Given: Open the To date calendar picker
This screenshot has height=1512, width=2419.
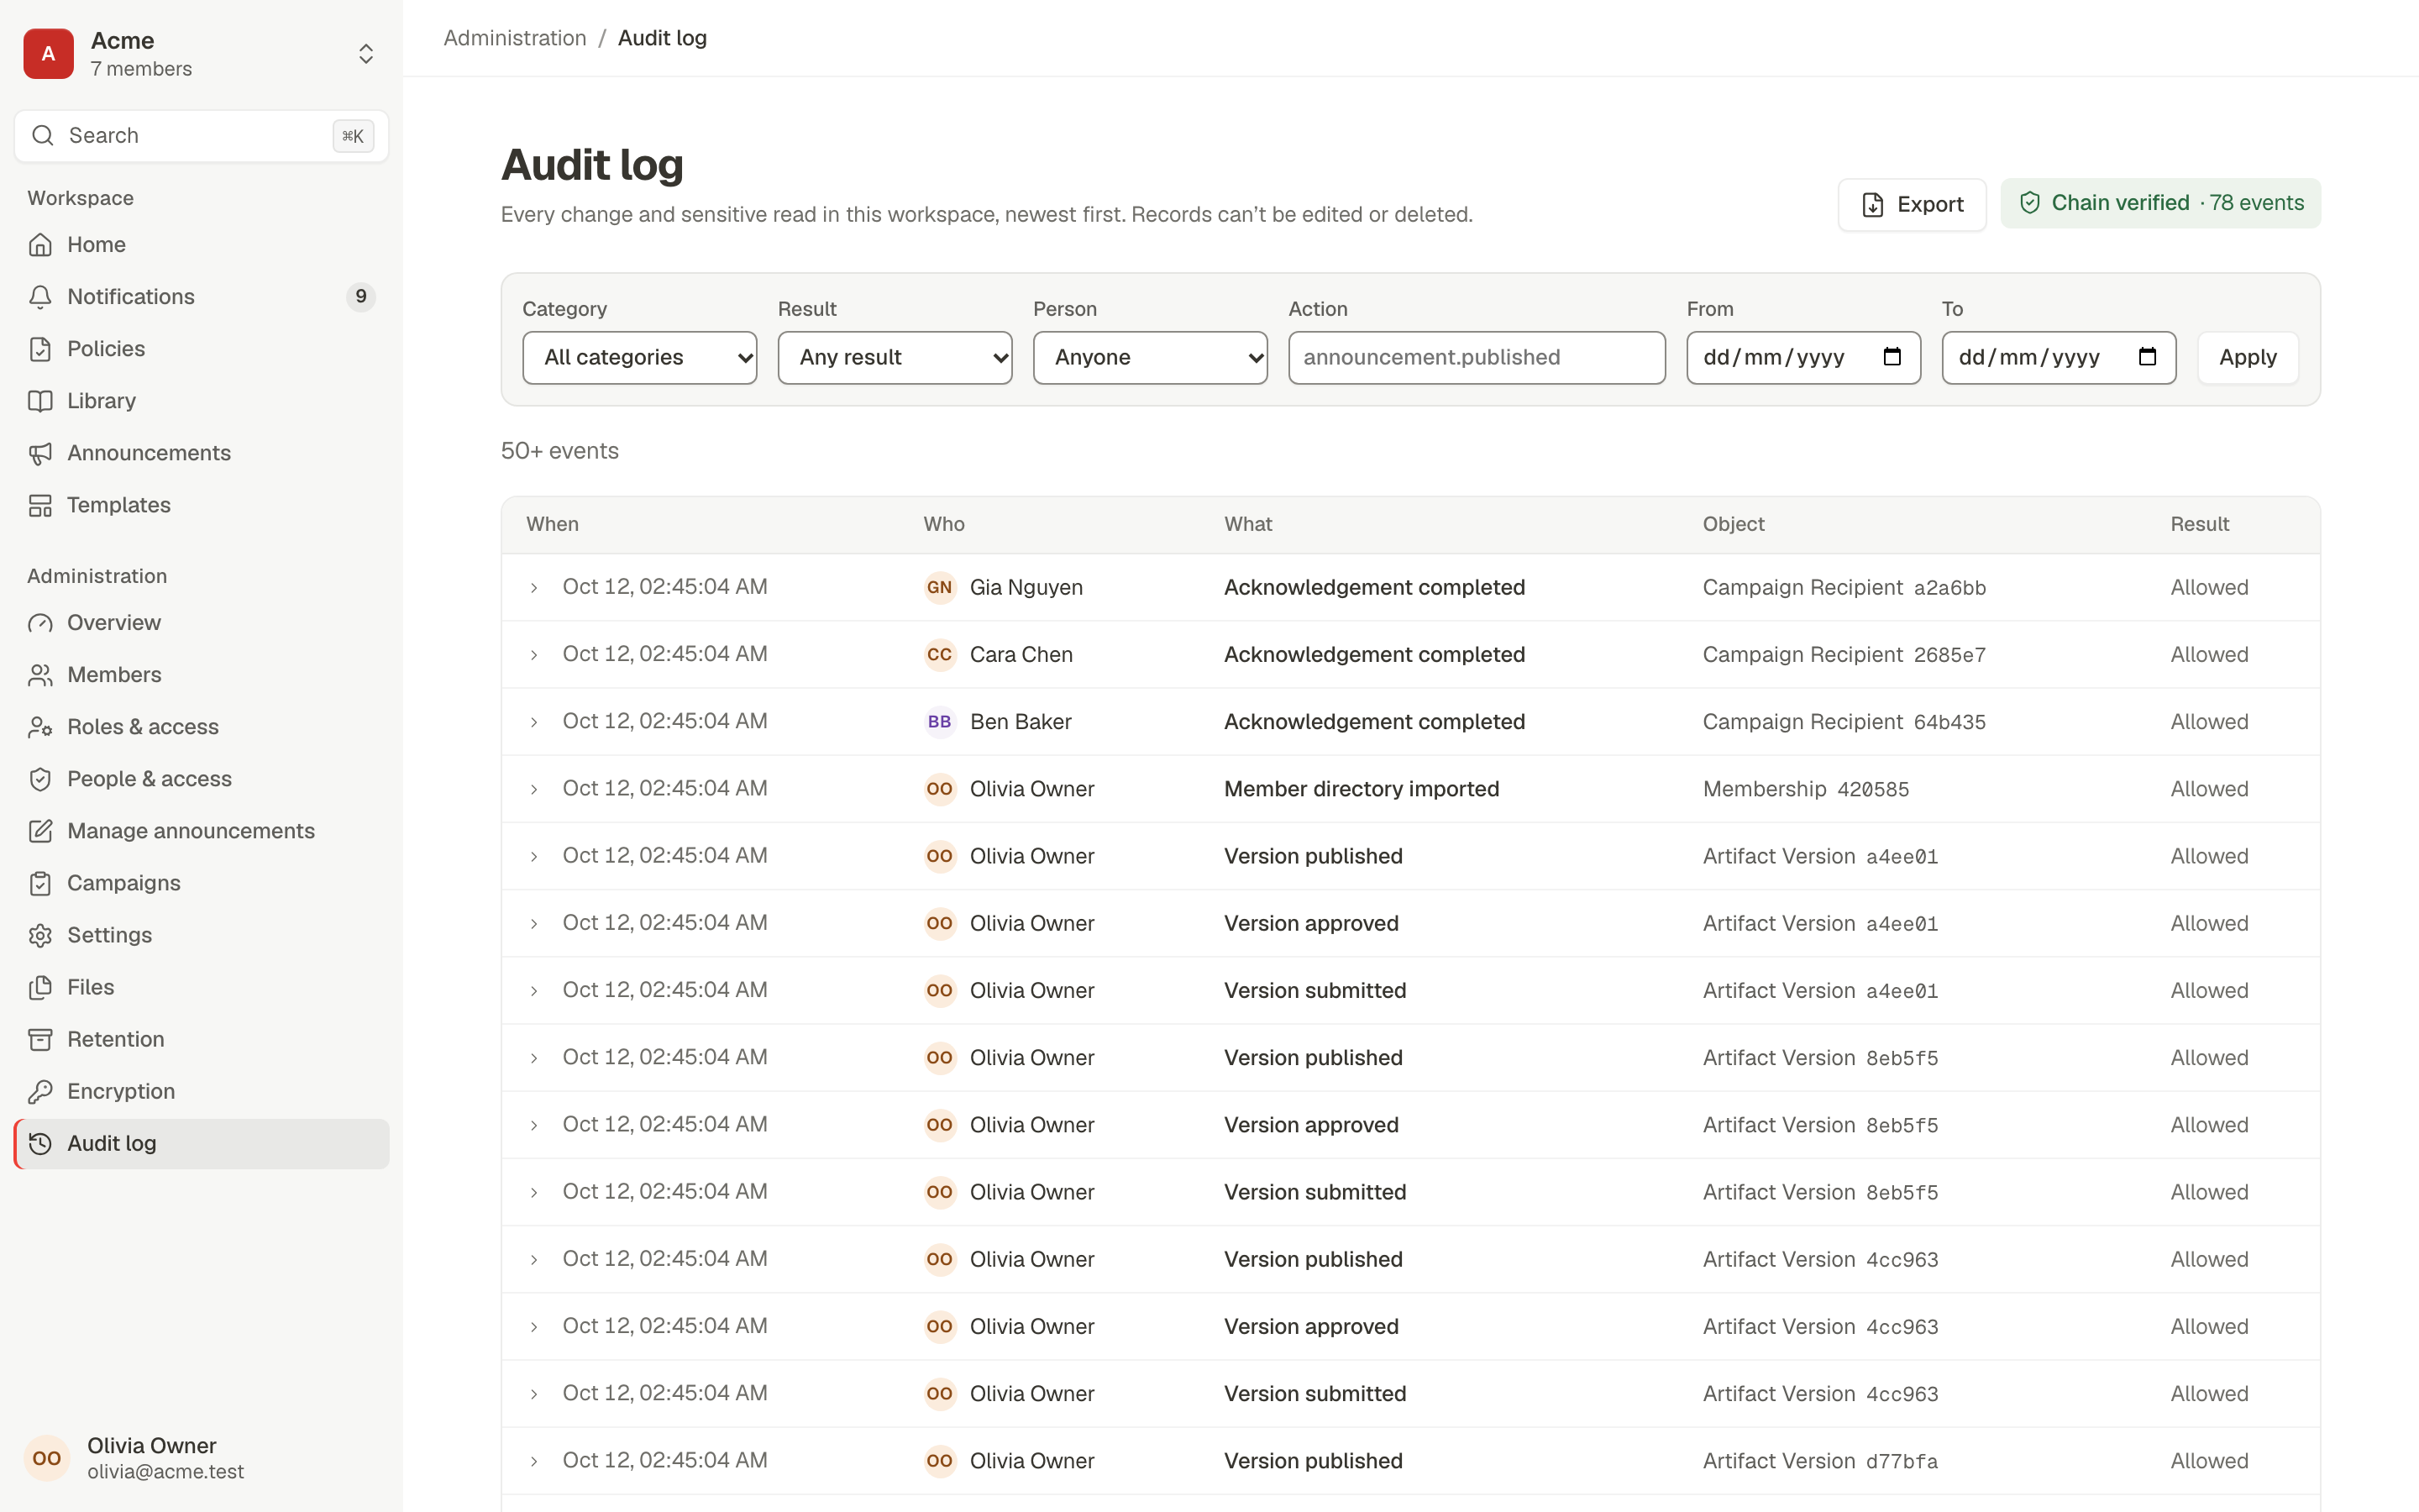Looking at the screenshot, I should pyautogui.click(x=2147, y=357).
